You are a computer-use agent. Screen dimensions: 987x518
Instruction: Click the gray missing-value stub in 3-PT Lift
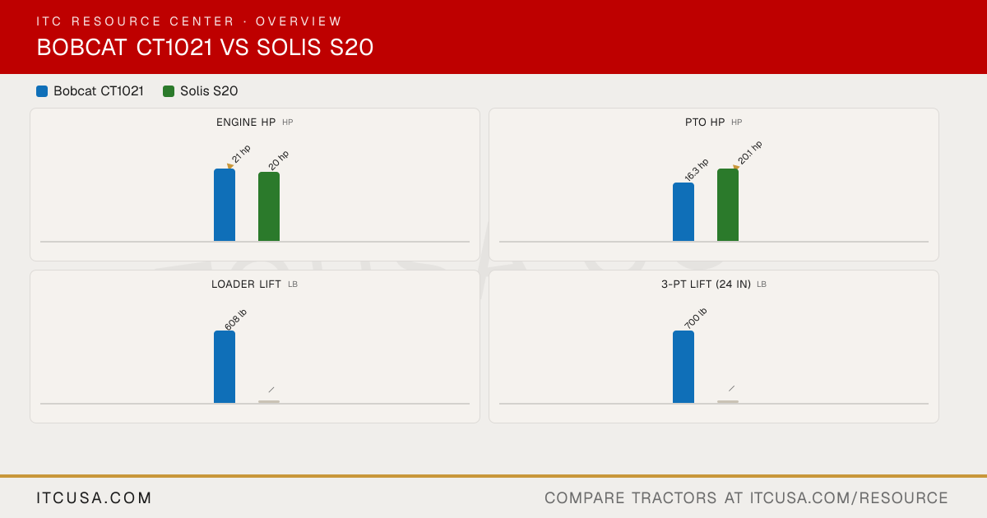(x=728, y=401)
